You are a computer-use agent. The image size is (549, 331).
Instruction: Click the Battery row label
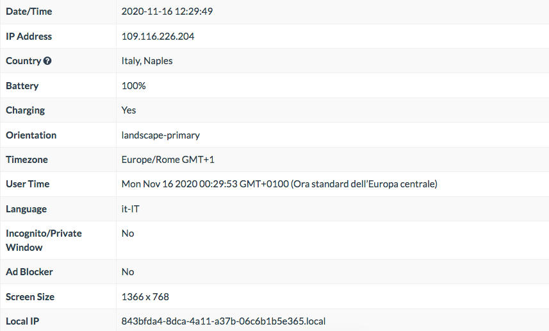22,86
